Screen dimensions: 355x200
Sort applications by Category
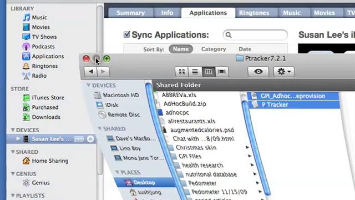point(214,49)
